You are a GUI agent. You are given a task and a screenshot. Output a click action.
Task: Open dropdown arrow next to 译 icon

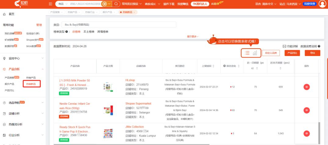109,4
